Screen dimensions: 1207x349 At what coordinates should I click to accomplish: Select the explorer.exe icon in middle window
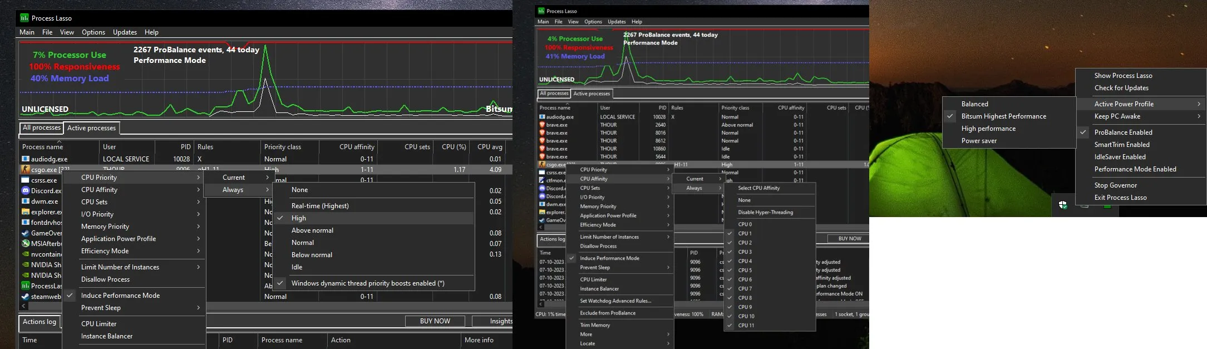[x=542, y=212]
